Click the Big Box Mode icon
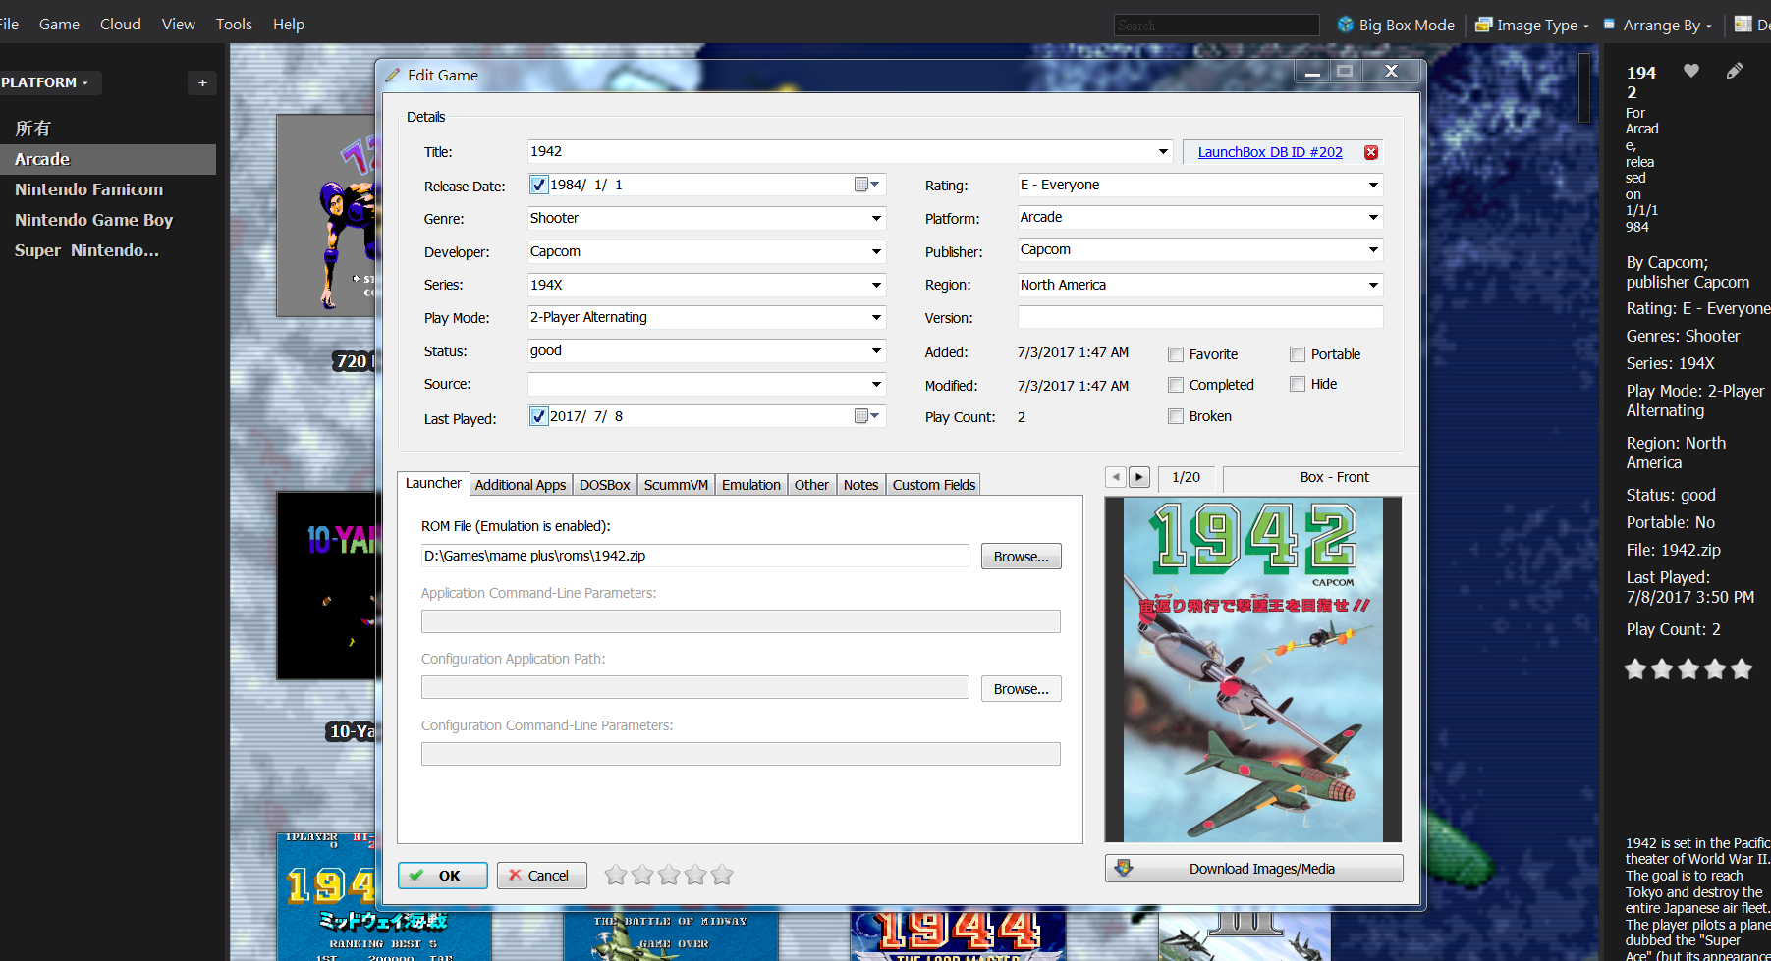This screenshot has width=1771, height=961. pos(1346,25)
